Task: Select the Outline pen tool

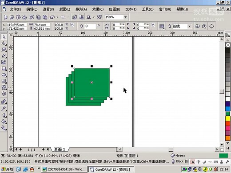Action: [x=4, y=115]
